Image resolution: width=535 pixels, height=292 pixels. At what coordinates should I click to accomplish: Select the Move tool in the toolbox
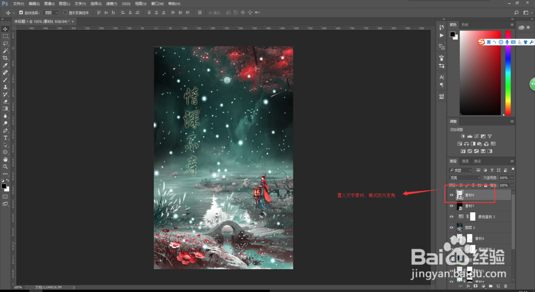[5, 29]
